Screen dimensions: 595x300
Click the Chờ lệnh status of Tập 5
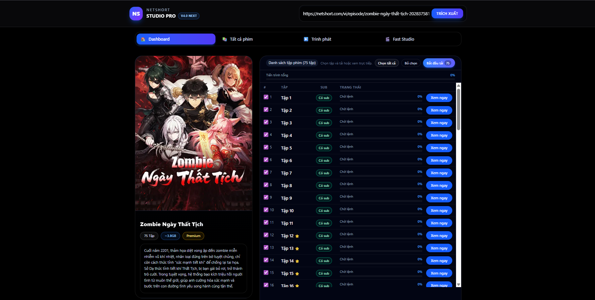pos(346,147)
